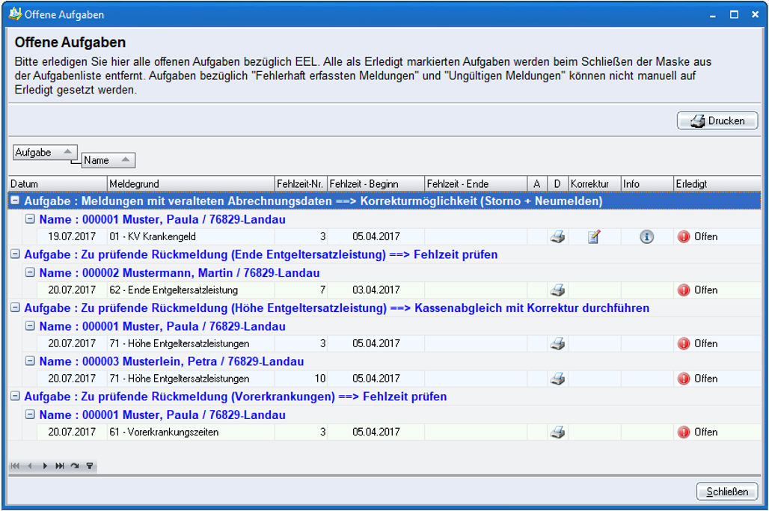
Task: Print the document for Musterlein, Petra's row
Action: pyautogui.click(x=557, y=379)
